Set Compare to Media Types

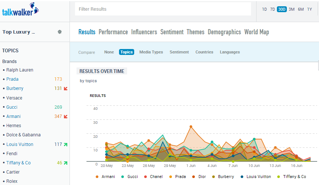tap(151, 52)
